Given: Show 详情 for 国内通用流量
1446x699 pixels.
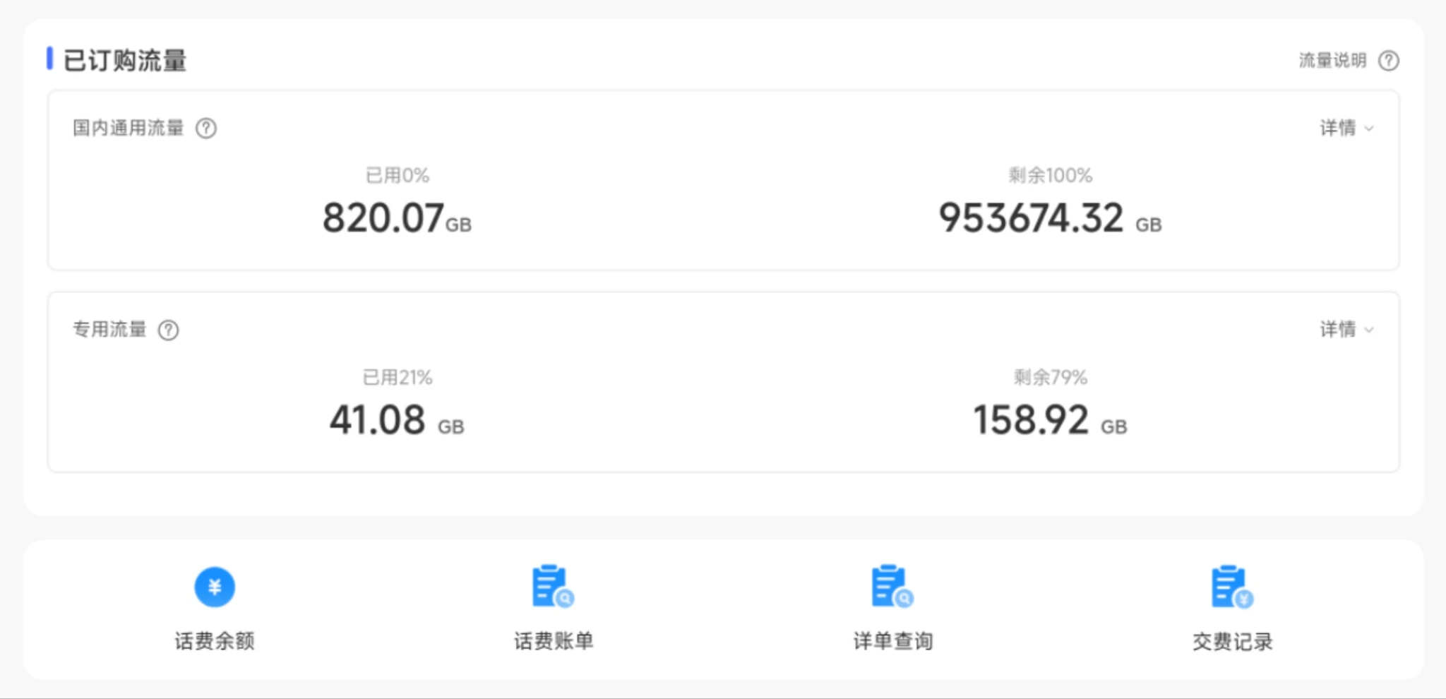Looking at the screenshot, I should tap(1338, 129).
